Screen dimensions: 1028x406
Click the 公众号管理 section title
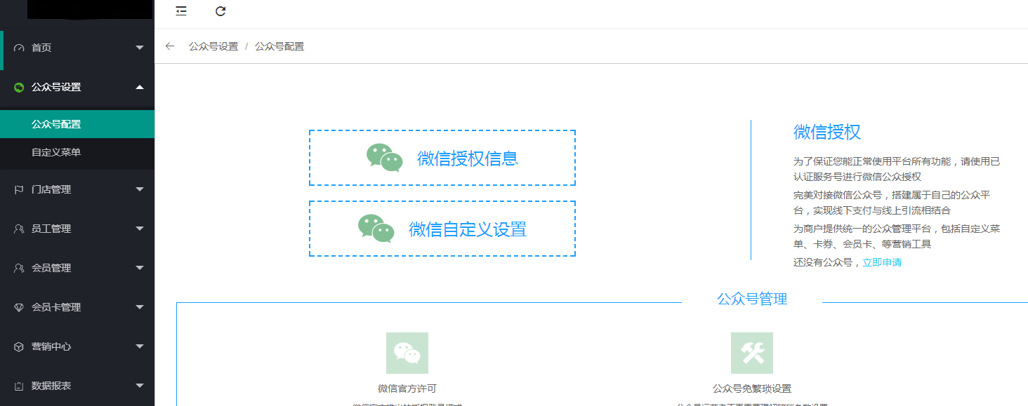(x=752, y=299)
